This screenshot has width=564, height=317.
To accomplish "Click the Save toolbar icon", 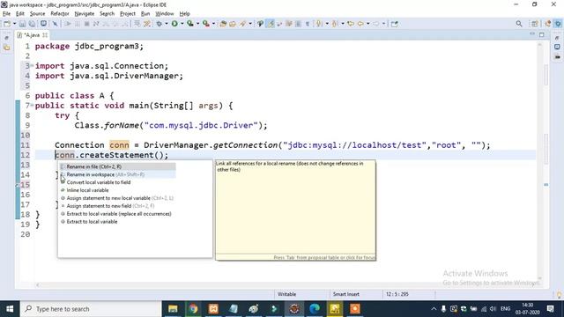I will click(22, 24).
